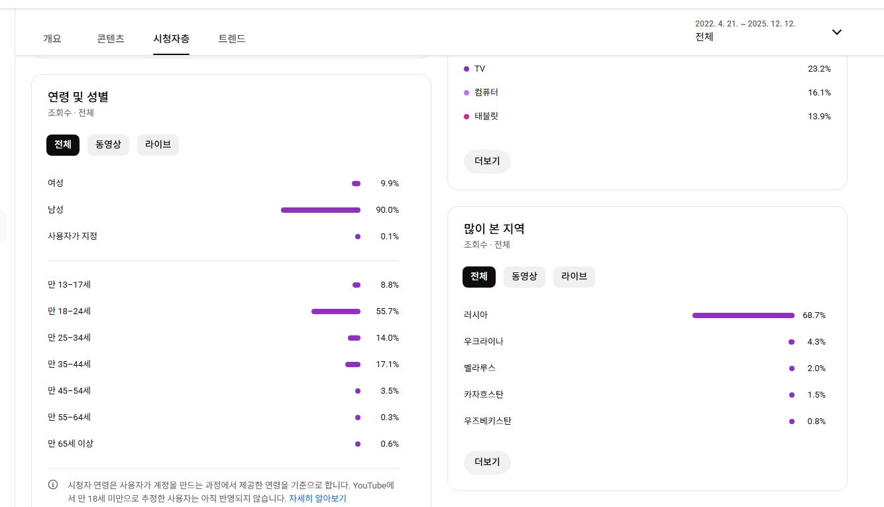The height and width of the screenshot is (507, 884).
Task: Open the 트렌드 tab
Action: (232, 38)
